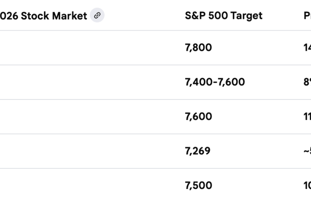Select the 7,600 target cell

[x=198, y=117]
